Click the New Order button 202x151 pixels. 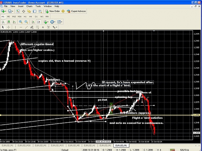[x=52, y=11]
